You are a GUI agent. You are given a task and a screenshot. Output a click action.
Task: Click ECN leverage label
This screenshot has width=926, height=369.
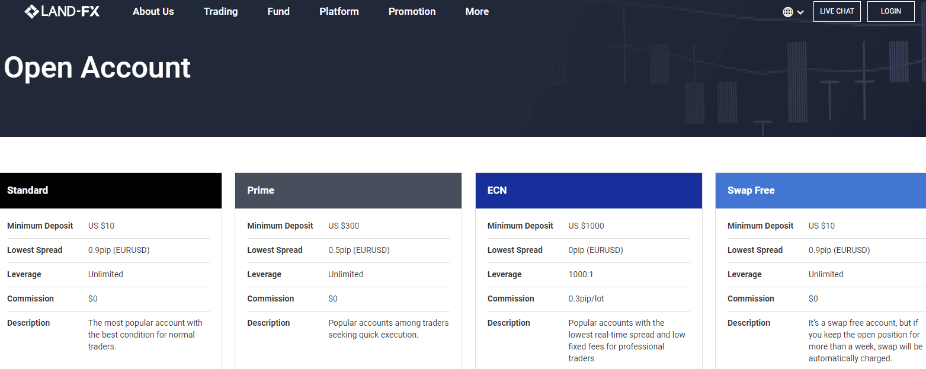505,274
